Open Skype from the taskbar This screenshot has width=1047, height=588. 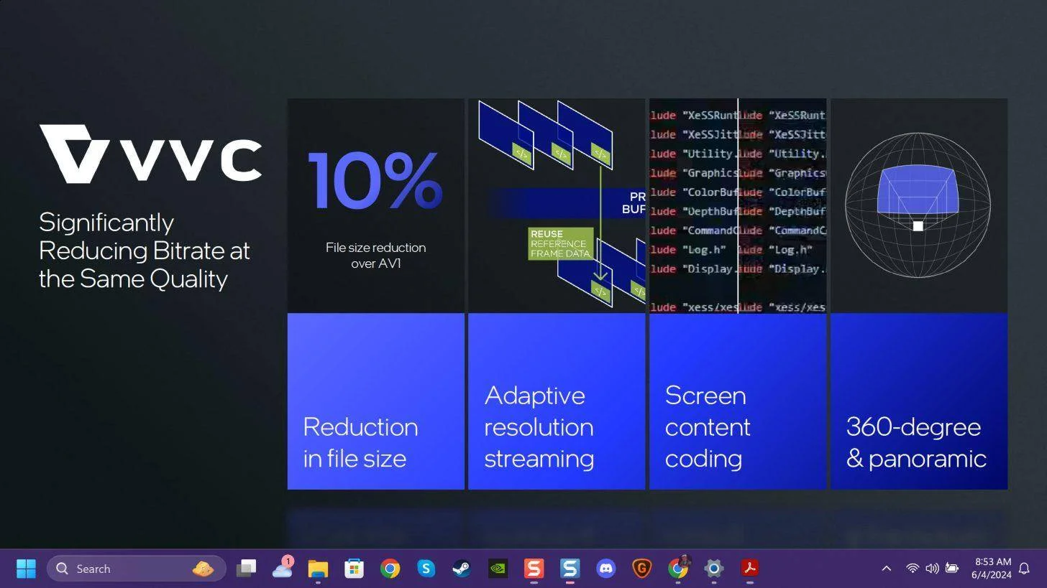tap(426, 569)
